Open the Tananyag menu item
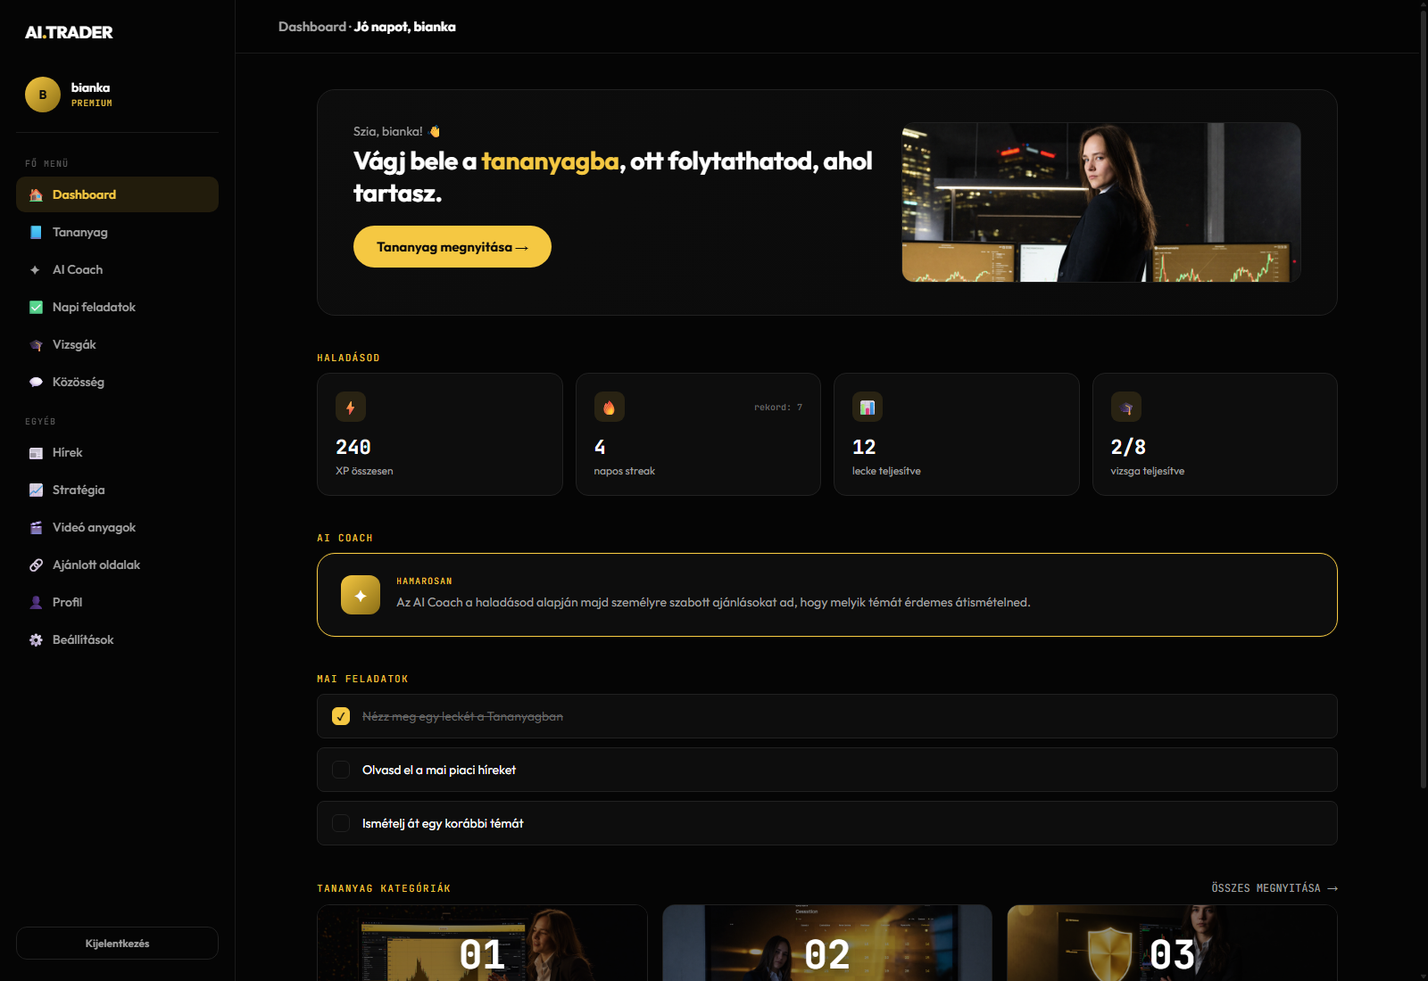This screenshot has height=981, width=1428. coord(117,232)
